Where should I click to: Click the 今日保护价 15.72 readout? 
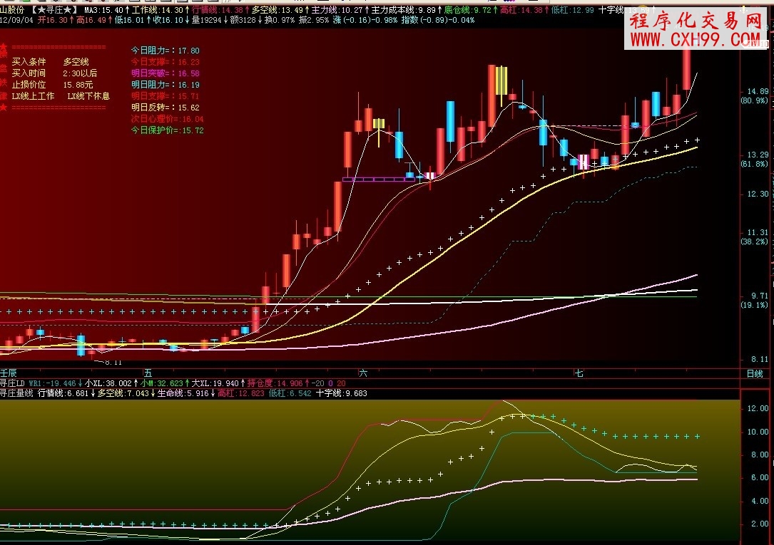pyautogui.click(x=168, y=130)
